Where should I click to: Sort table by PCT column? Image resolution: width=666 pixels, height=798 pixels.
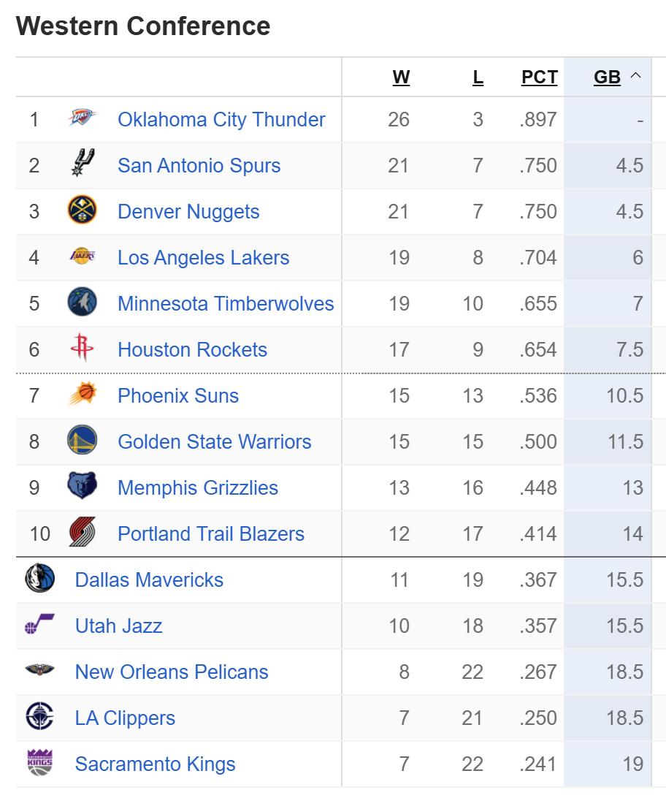tap(539, 77)
